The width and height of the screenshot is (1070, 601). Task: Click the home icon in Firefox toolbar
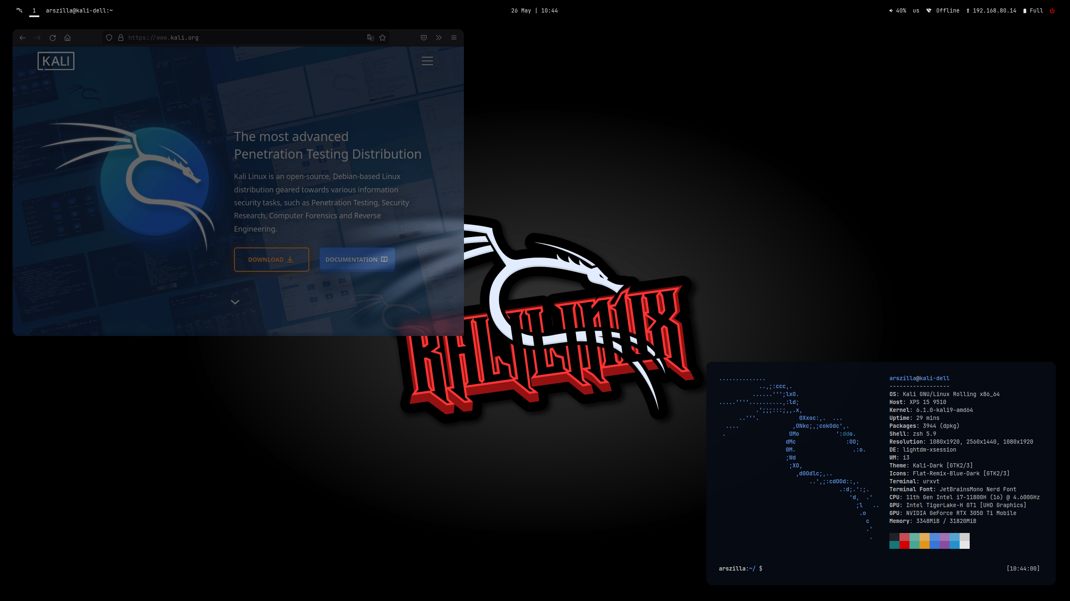click(x=68, y=38)
